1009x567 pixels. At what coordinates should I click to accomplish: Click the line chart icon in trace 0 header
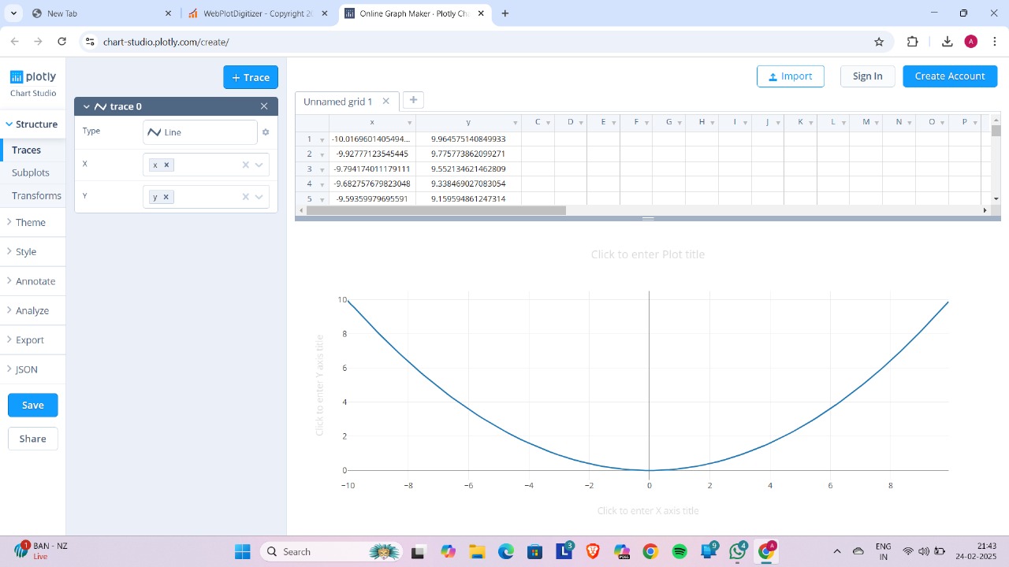[x=100, y=106]
